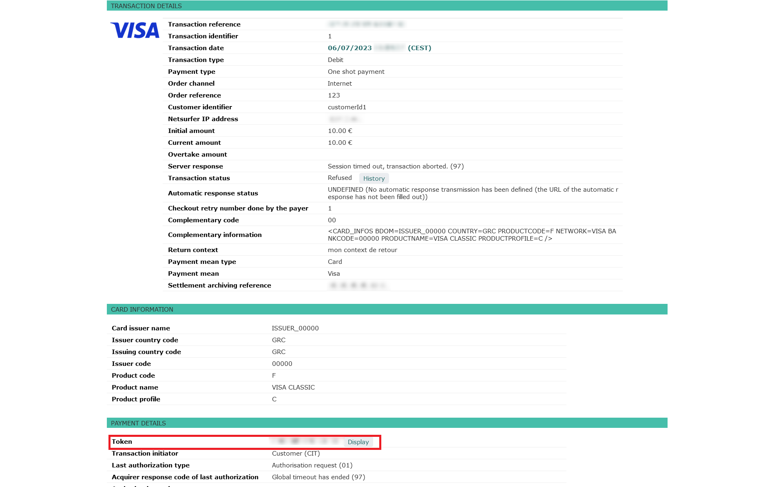Click the Product code value 'F'
The image size is (774, 487).
tap(274, 376)
